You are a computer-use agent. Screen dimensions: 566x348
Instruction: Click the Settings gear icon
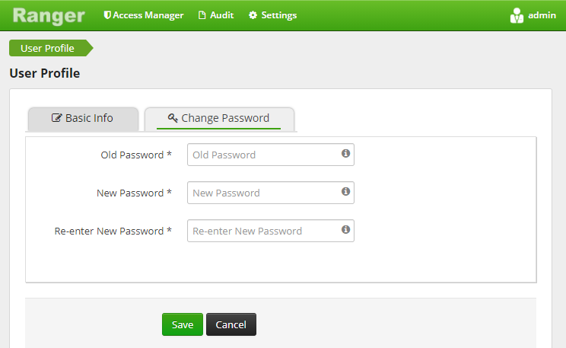pyautogui.click(x=253, y=15)
